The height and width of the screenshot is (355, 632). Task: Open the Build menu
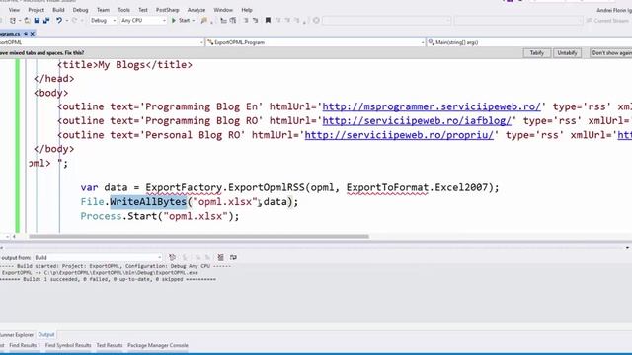[x=58, y=10]
